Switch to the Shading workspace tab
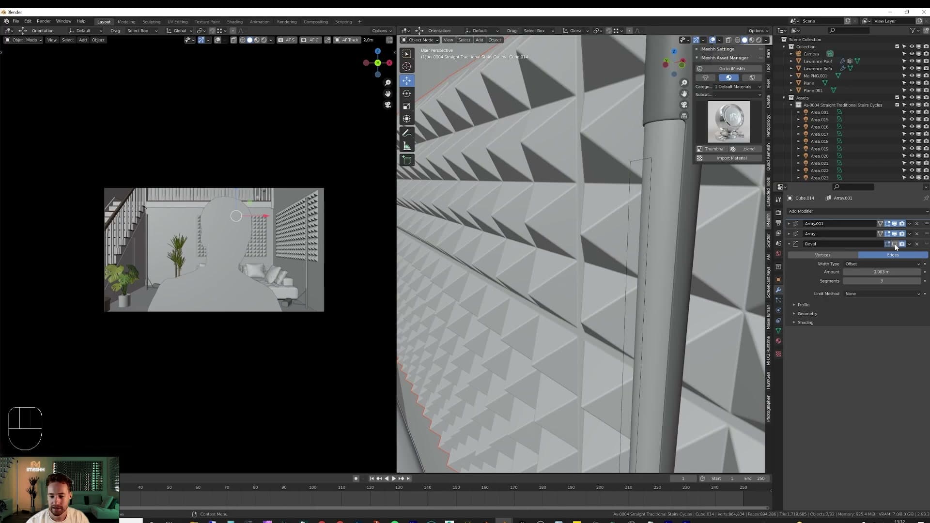This screenshot has height=523, width=930. click(x=234, y=22)
